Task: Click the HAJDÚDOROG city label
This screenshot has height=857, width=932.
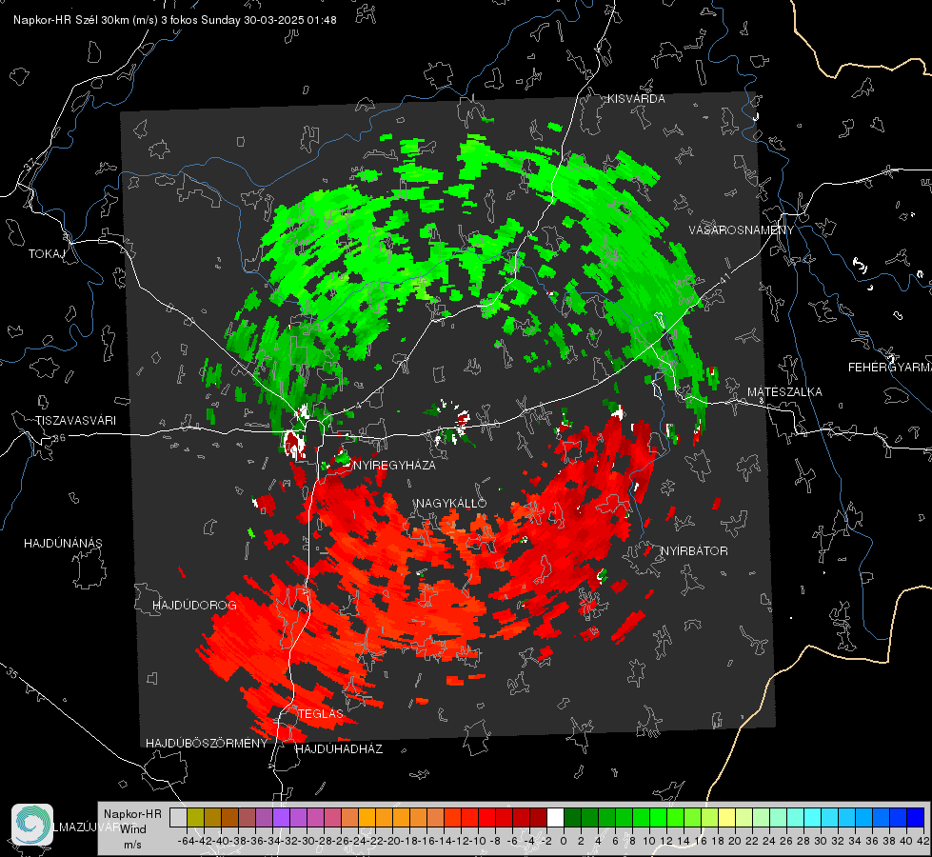Action: point(194,606)
